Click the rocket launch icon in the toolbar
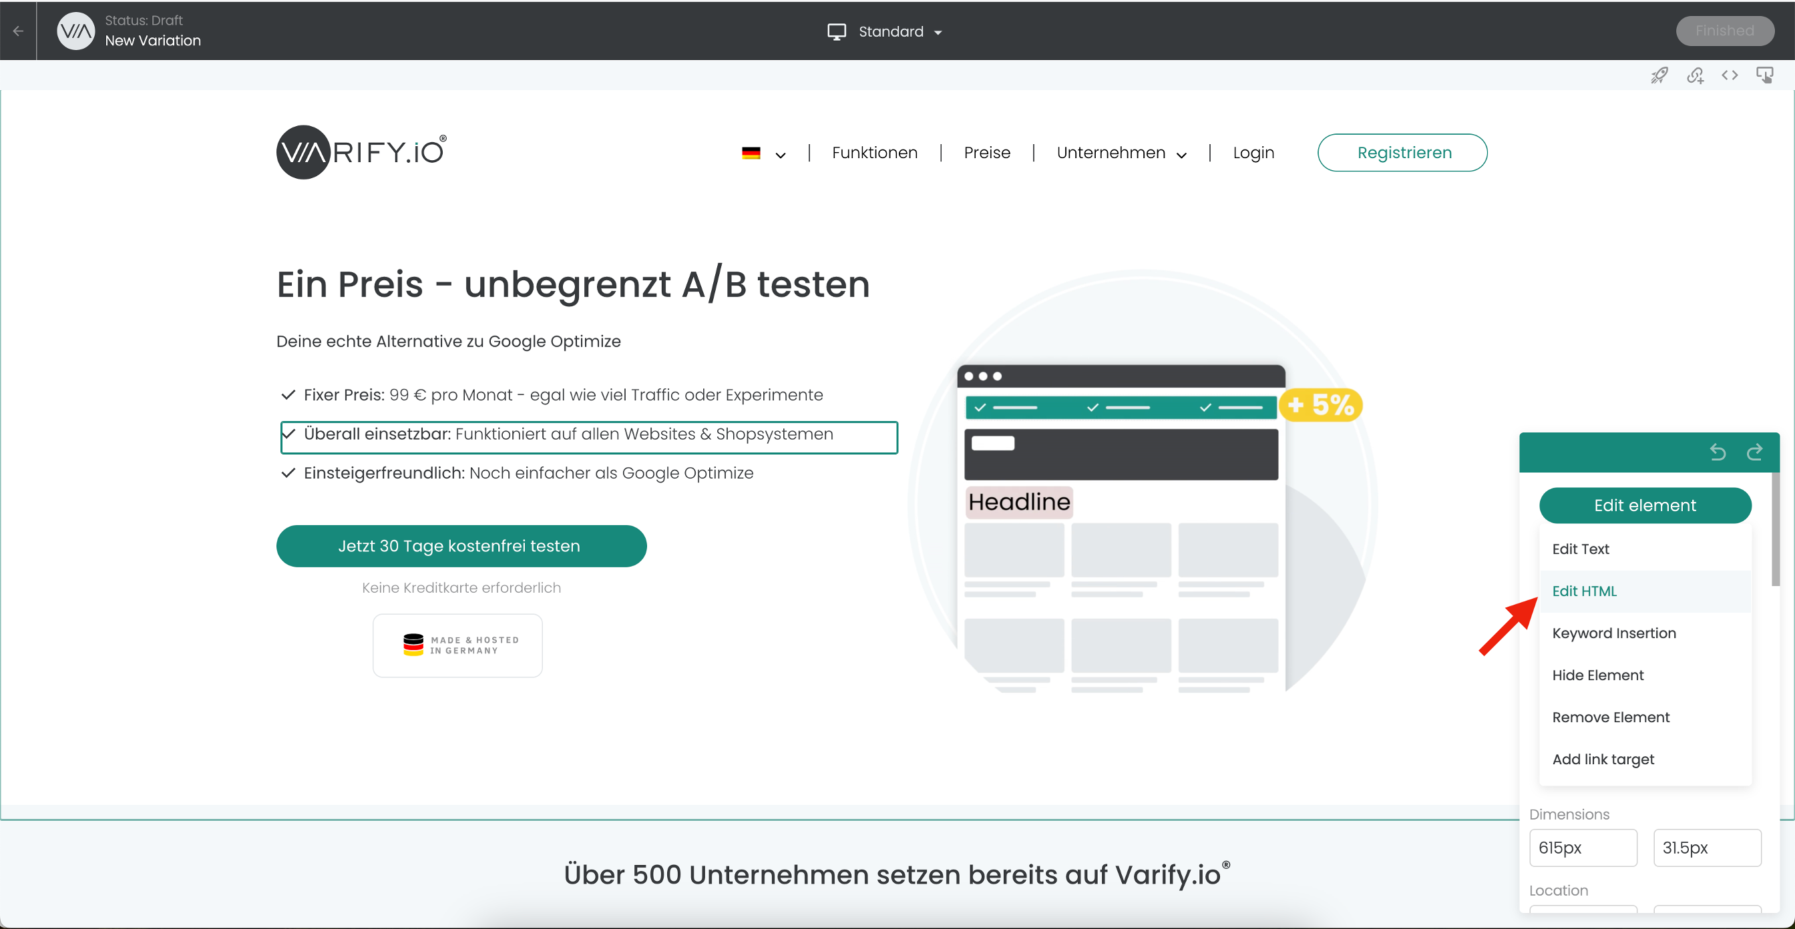The width and height of the screenshot is (1795, 929). [x=1659, y=75]
